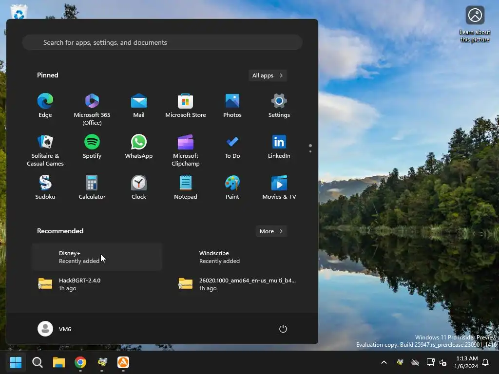Click the network display tray icon
The width and height of the screenshot is (499, 374).
click(431, 362)
